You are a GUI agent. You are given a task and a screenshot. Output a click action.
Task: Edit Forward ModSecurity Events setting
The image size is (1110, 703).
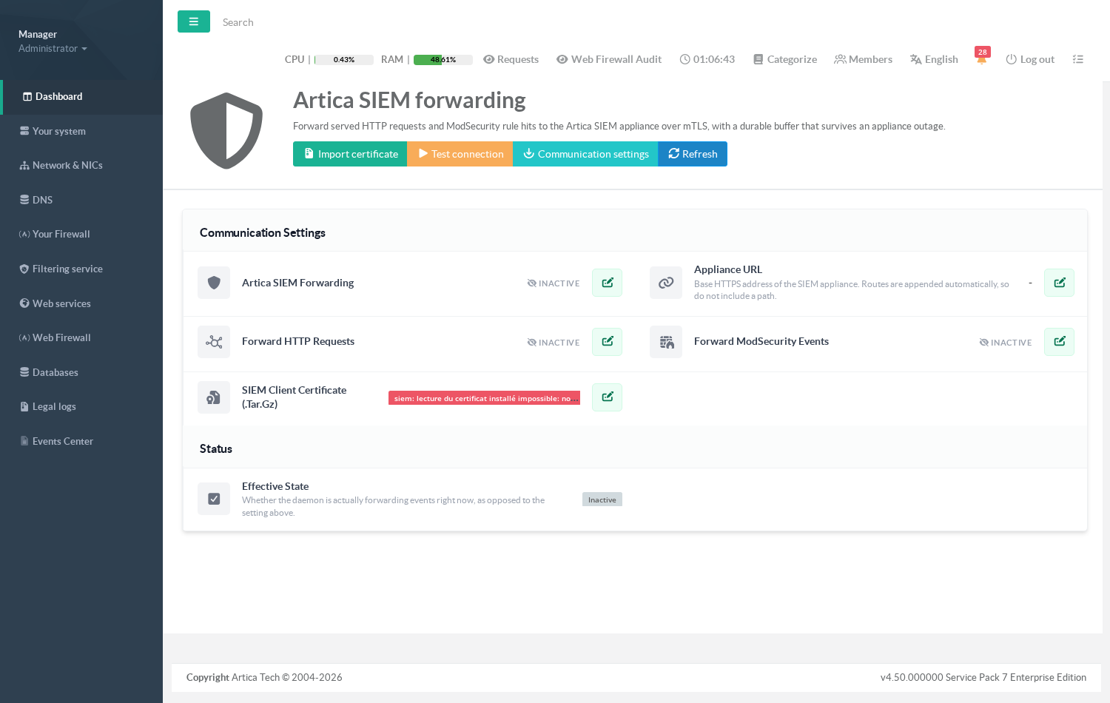point(1059,342)
